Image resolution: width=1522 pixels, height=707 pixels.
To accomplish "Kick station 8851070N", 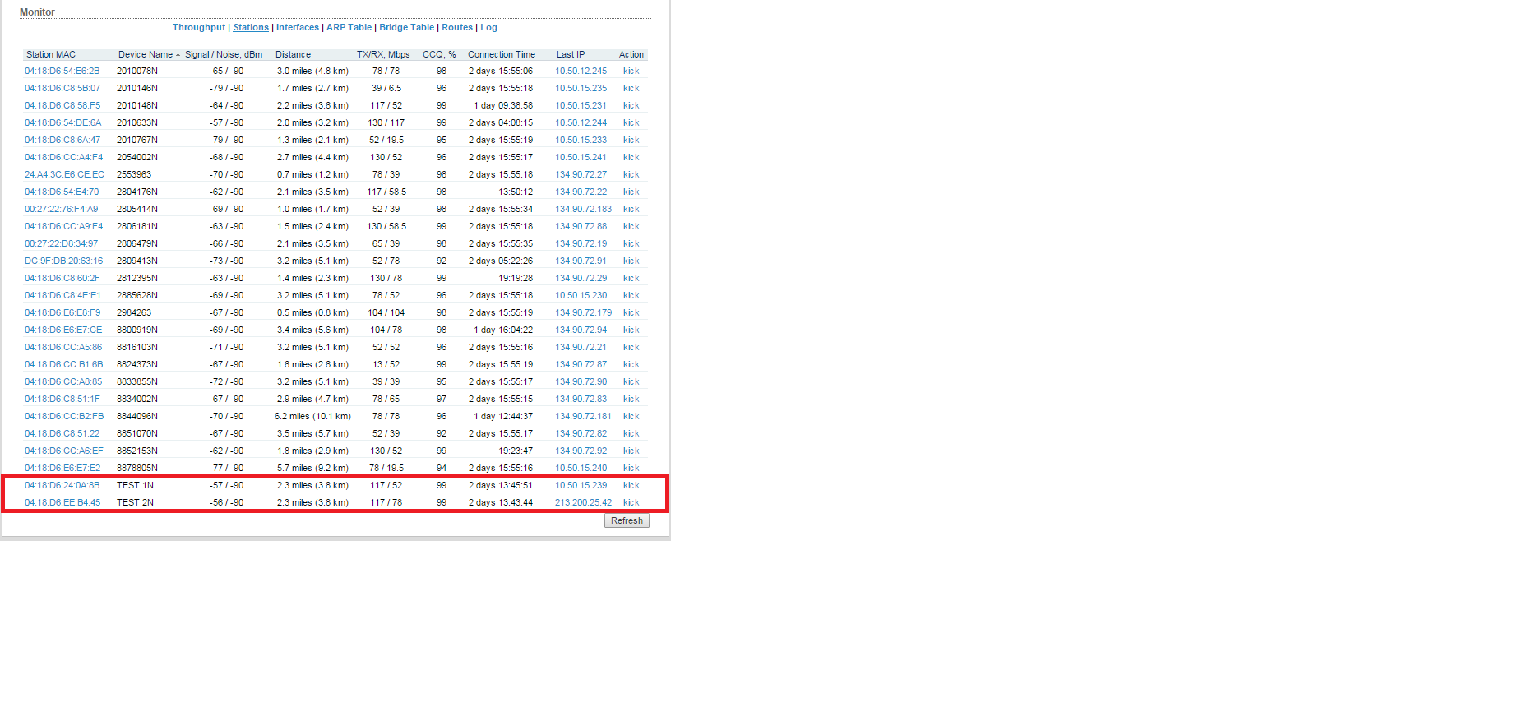I will (x=631, y=433).
